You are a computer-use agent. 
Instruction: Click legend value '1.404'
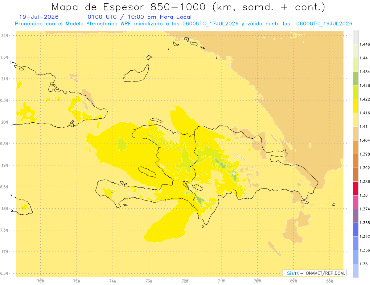click(365, 141)
